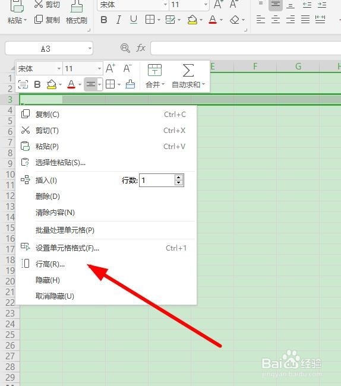Toggle ribbon horizontal center align button
This screenshot has width=341, height=386.
coord(276,20)
